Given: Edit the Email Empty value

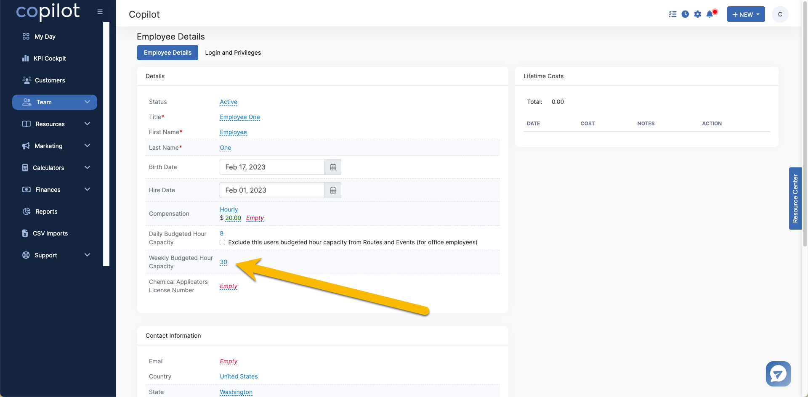Looking at the screenshot, I should 229,361.
